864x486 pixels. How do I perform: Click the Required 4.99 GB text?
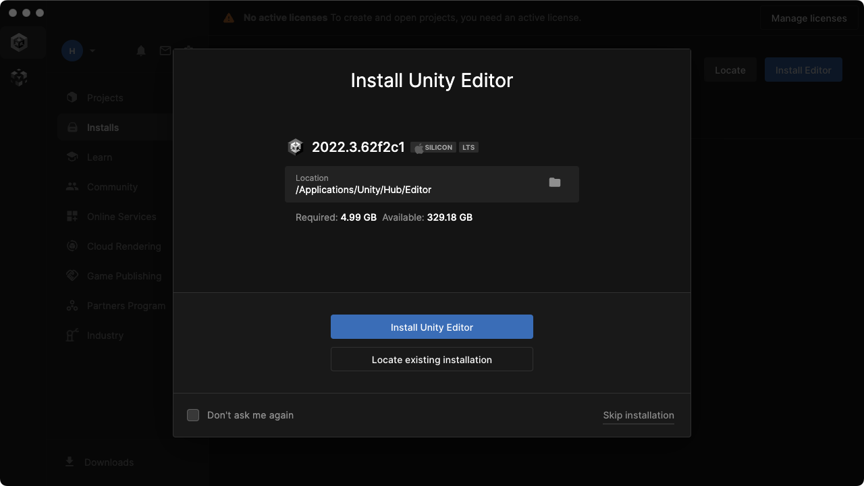tap(336, 217)
